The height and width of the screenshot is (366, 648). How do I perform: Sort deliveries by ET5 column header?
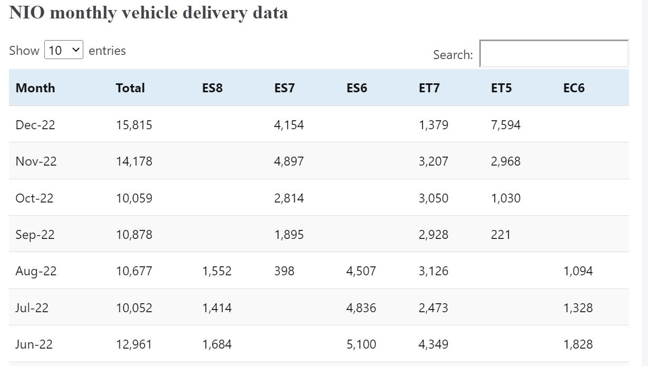(500, 88)
